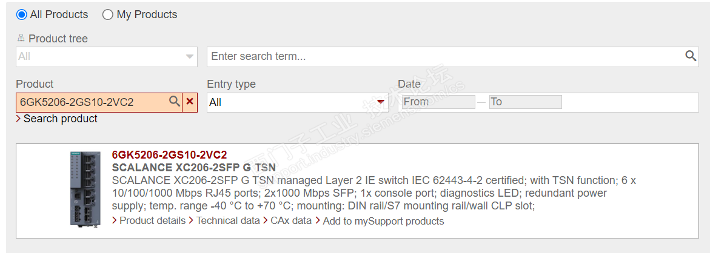710x253 pixels.
Task: Click the Date From field
Action: pos(437,102)
